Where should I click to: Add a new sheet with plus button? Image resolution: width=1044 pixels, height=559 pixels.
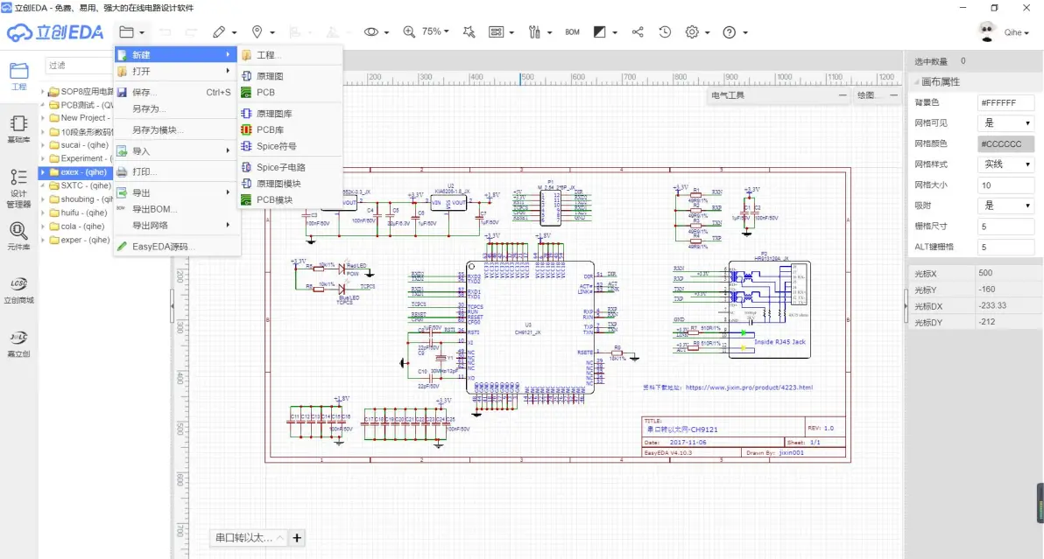click(x=297, y=538)
